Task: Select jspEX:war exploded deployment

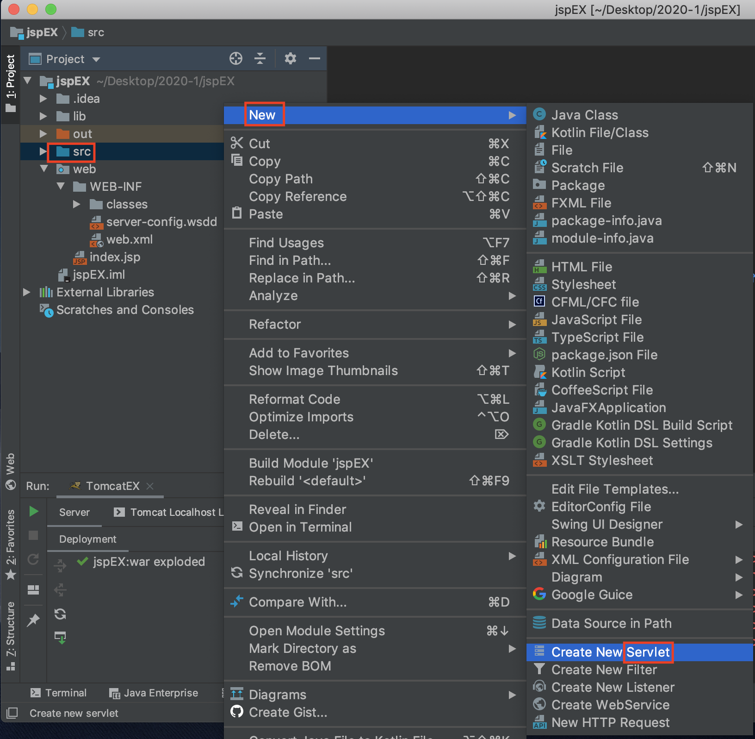Action: pos(141,562)
